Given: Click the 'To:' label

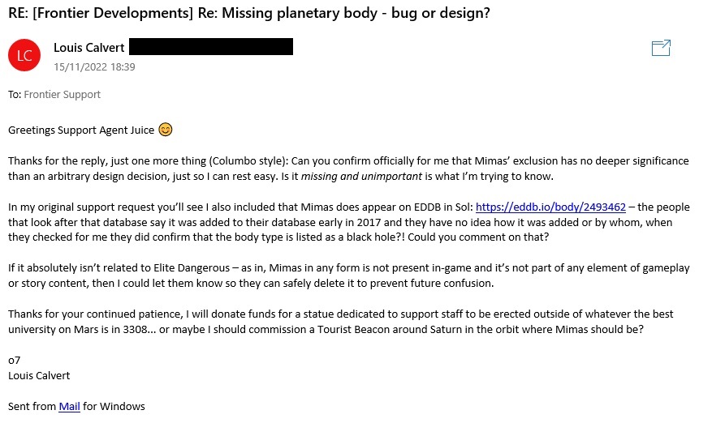Looking at the screenshot, I should click(15, 94).
